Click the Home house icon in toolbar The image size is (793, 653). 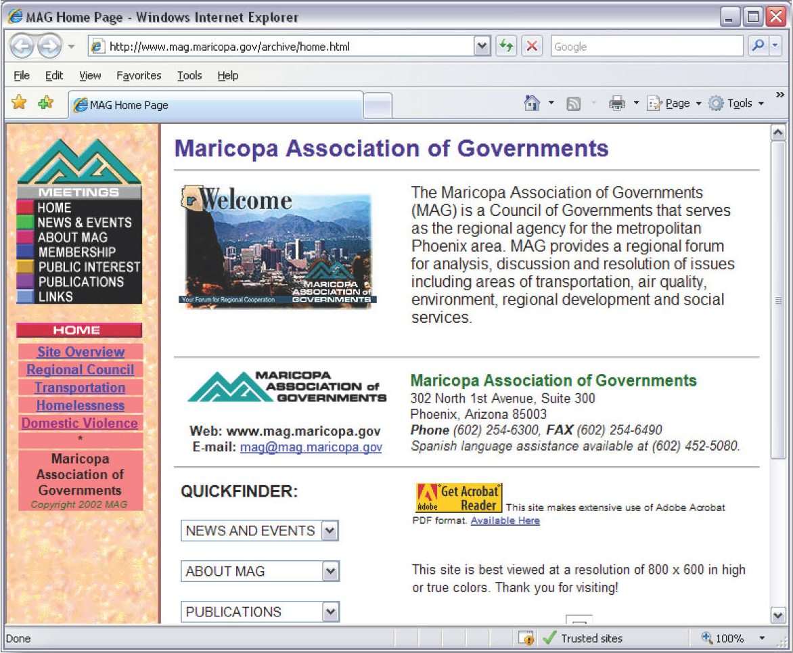click(x=533, y=104)
